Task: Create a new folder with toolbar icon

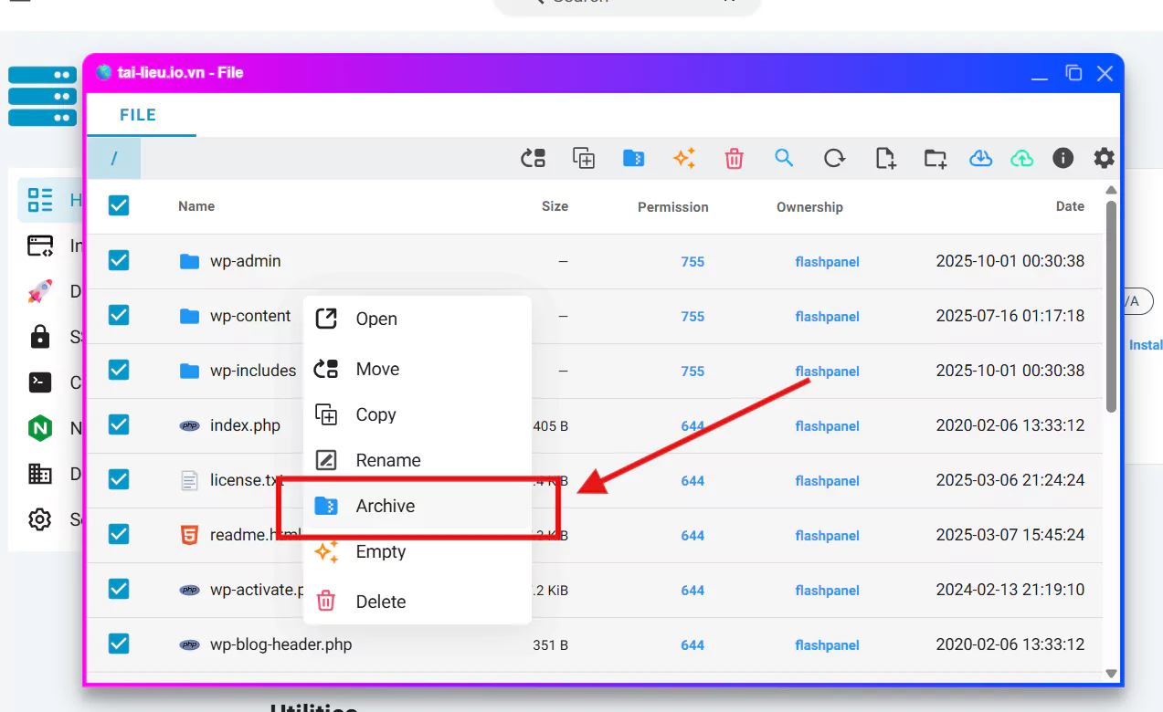Action: [x=936, y=159]
